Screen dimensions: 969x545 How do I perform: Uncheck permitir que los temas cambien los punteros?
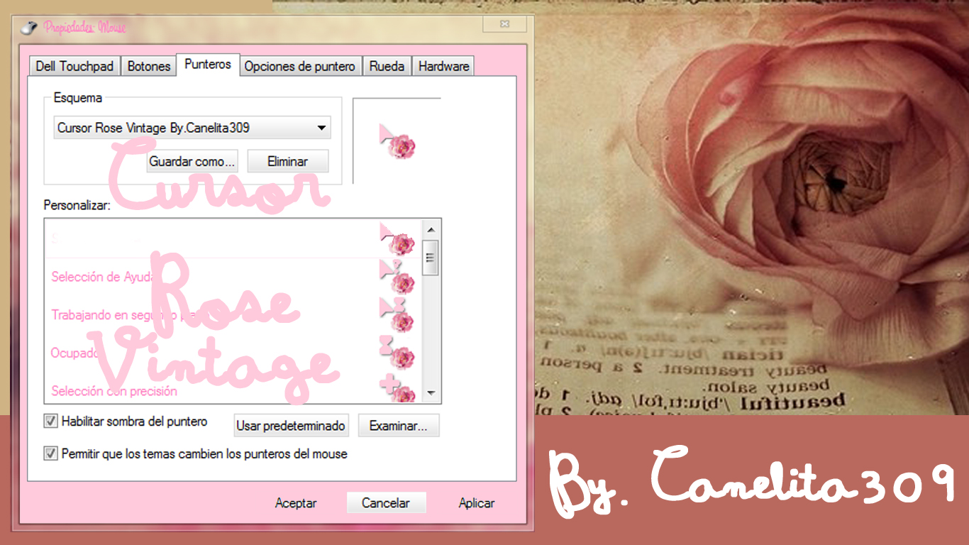(x=50, y=453)
